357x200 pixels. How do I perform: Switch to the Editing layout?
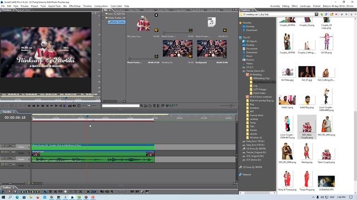[x=286, y=6]
